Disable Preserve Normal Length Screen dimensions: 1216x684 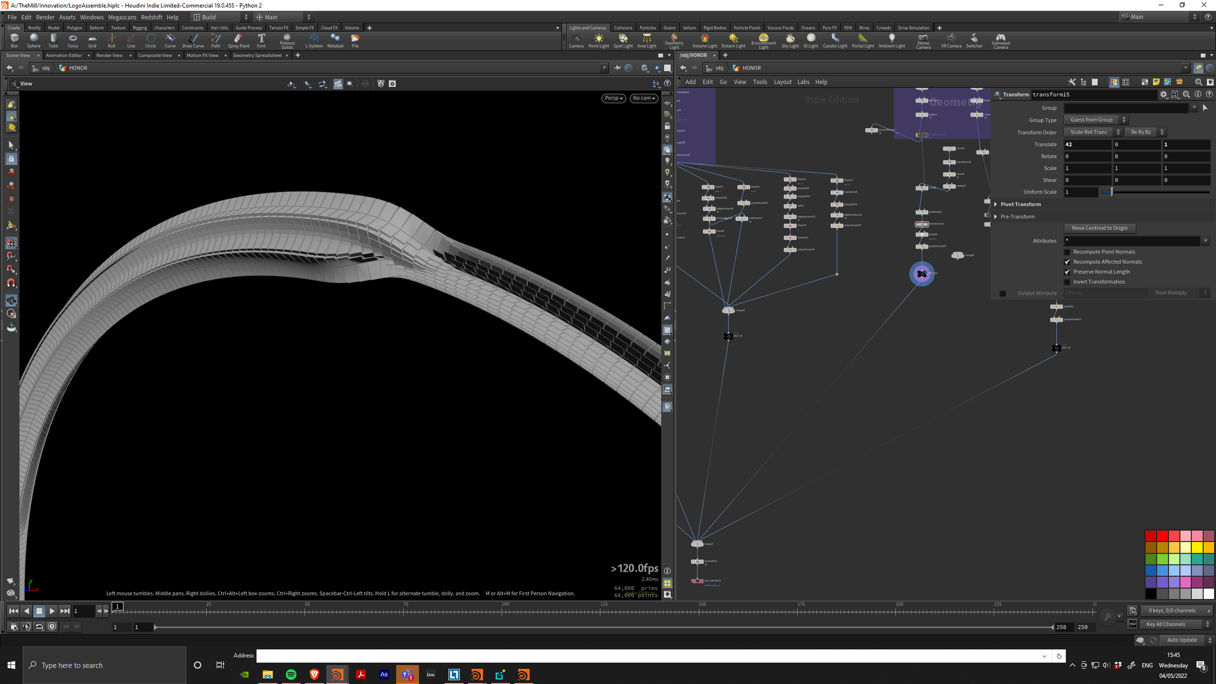(x=1067, y=271)
